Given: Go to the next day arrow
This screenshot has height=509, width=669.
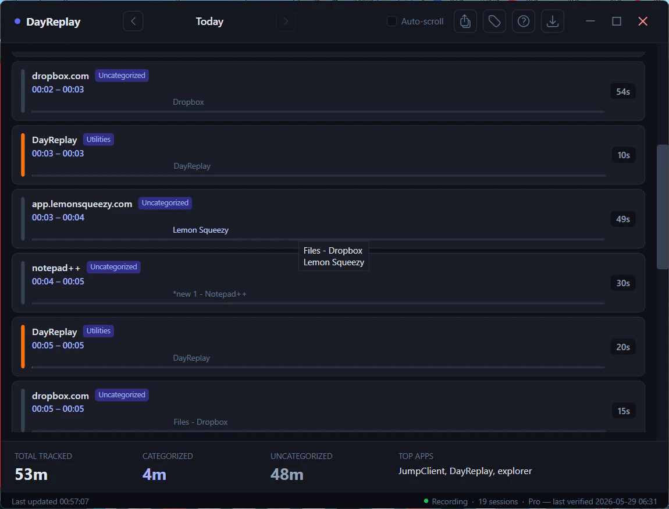Looking at the screenshot, I should (286, 22).
